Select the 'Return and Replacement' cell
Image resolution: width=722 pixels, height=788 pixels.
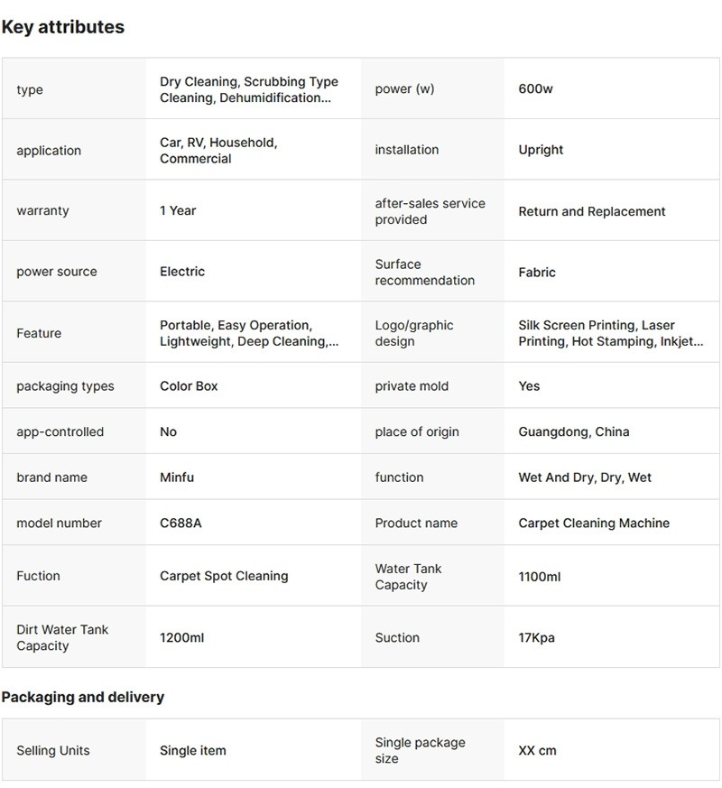591,211
